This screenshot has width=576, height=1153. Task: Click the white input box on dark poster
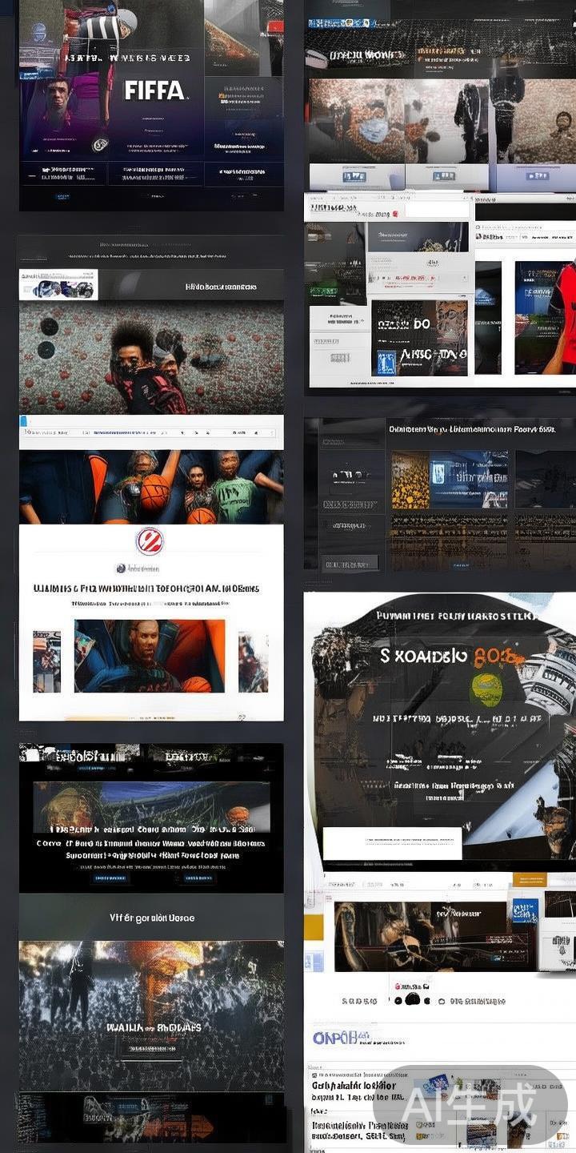(392, 843)
